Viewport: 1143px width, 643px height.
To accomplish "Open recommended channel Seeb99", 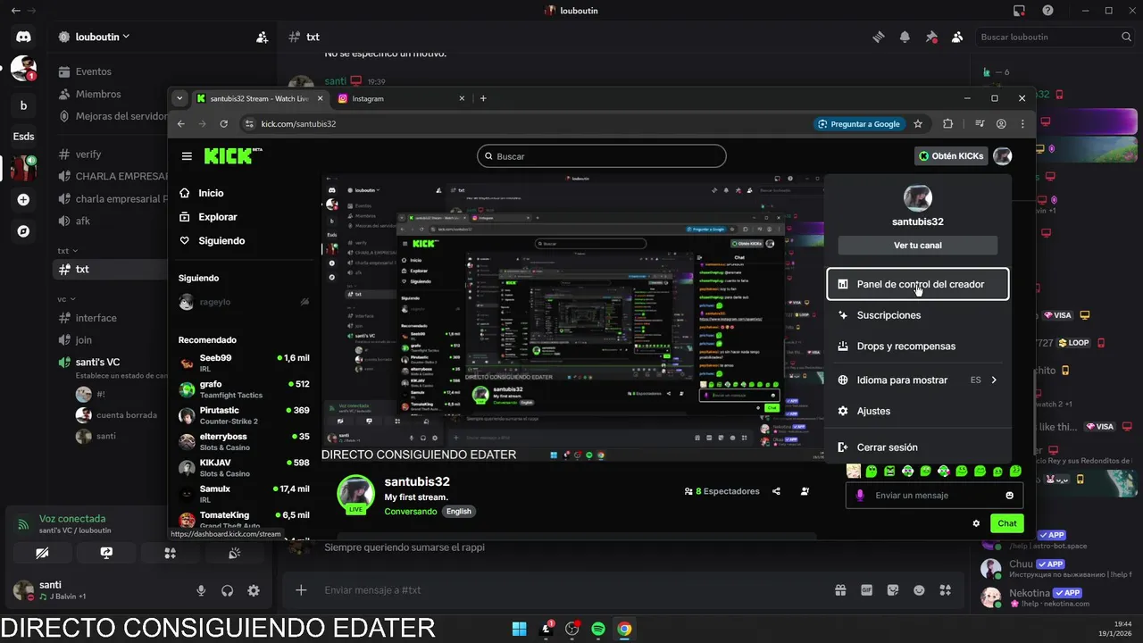I will pos(243,363).
